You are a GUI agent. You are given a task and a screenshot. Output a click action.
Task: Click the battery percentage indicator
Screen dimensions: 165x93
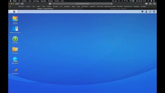point(132,1)
